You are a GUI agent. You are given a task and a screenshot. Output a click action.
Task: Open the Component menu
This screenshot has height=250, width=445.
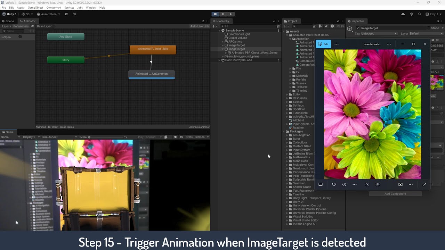tap(54, 8)
